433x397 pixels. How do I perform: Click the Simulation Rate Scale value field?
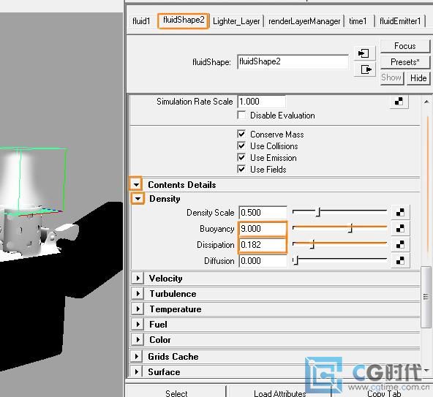pyautogui.click(x=261, y=102)
